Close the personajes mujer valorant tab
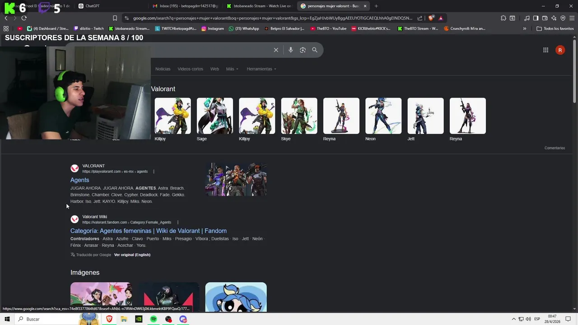Image resolution: width=578 pixels, height=325 pixels. pos(365,6)
